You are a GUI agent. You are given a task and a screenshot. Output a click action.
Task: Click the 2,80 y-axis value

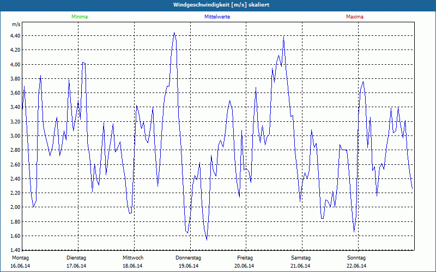[16, 150]
